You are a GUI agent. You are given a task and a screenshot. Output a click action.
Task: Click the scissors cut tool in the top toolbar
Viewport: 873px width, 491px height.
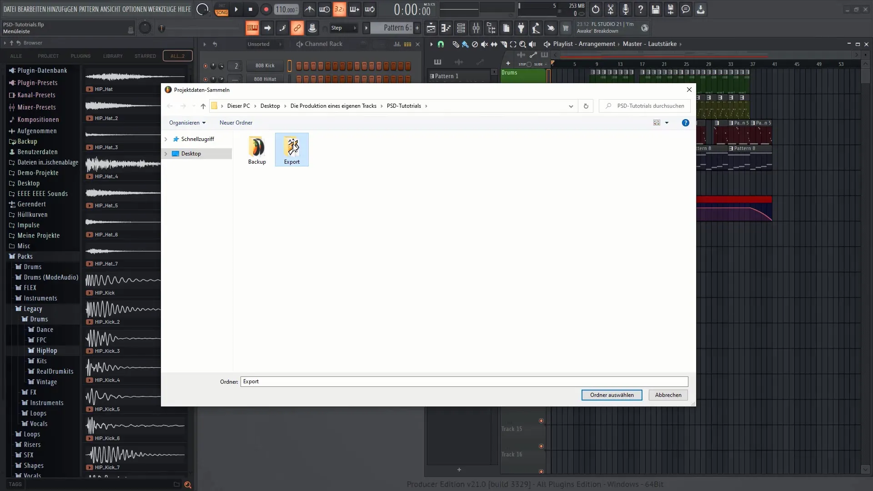coord(611,9)
